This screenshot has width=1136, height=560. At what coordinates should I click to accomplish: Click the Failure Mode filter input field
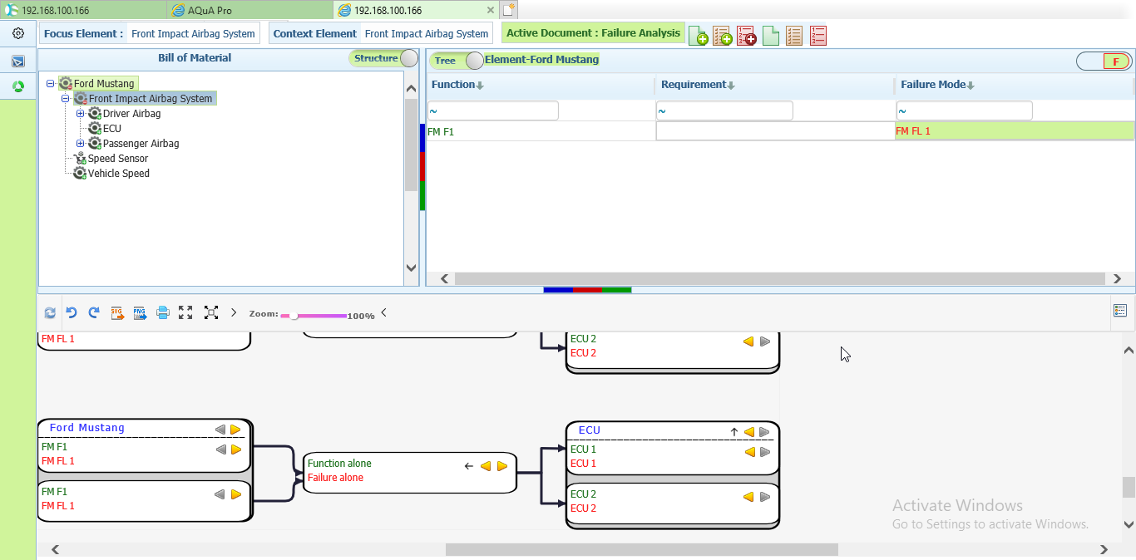(x=965, y=111)
